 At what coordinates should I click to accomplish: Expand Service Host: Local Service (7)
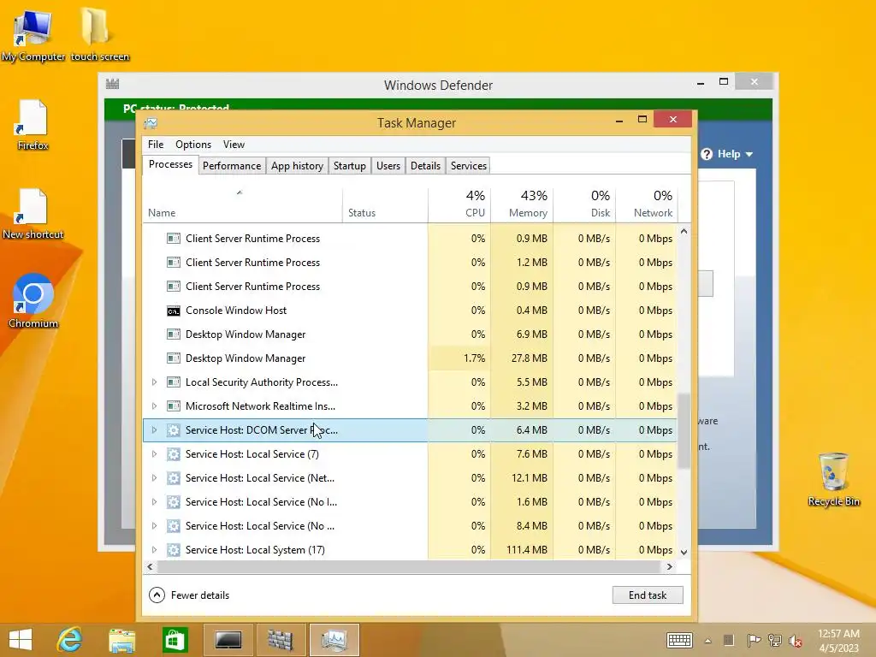point(154,454)
